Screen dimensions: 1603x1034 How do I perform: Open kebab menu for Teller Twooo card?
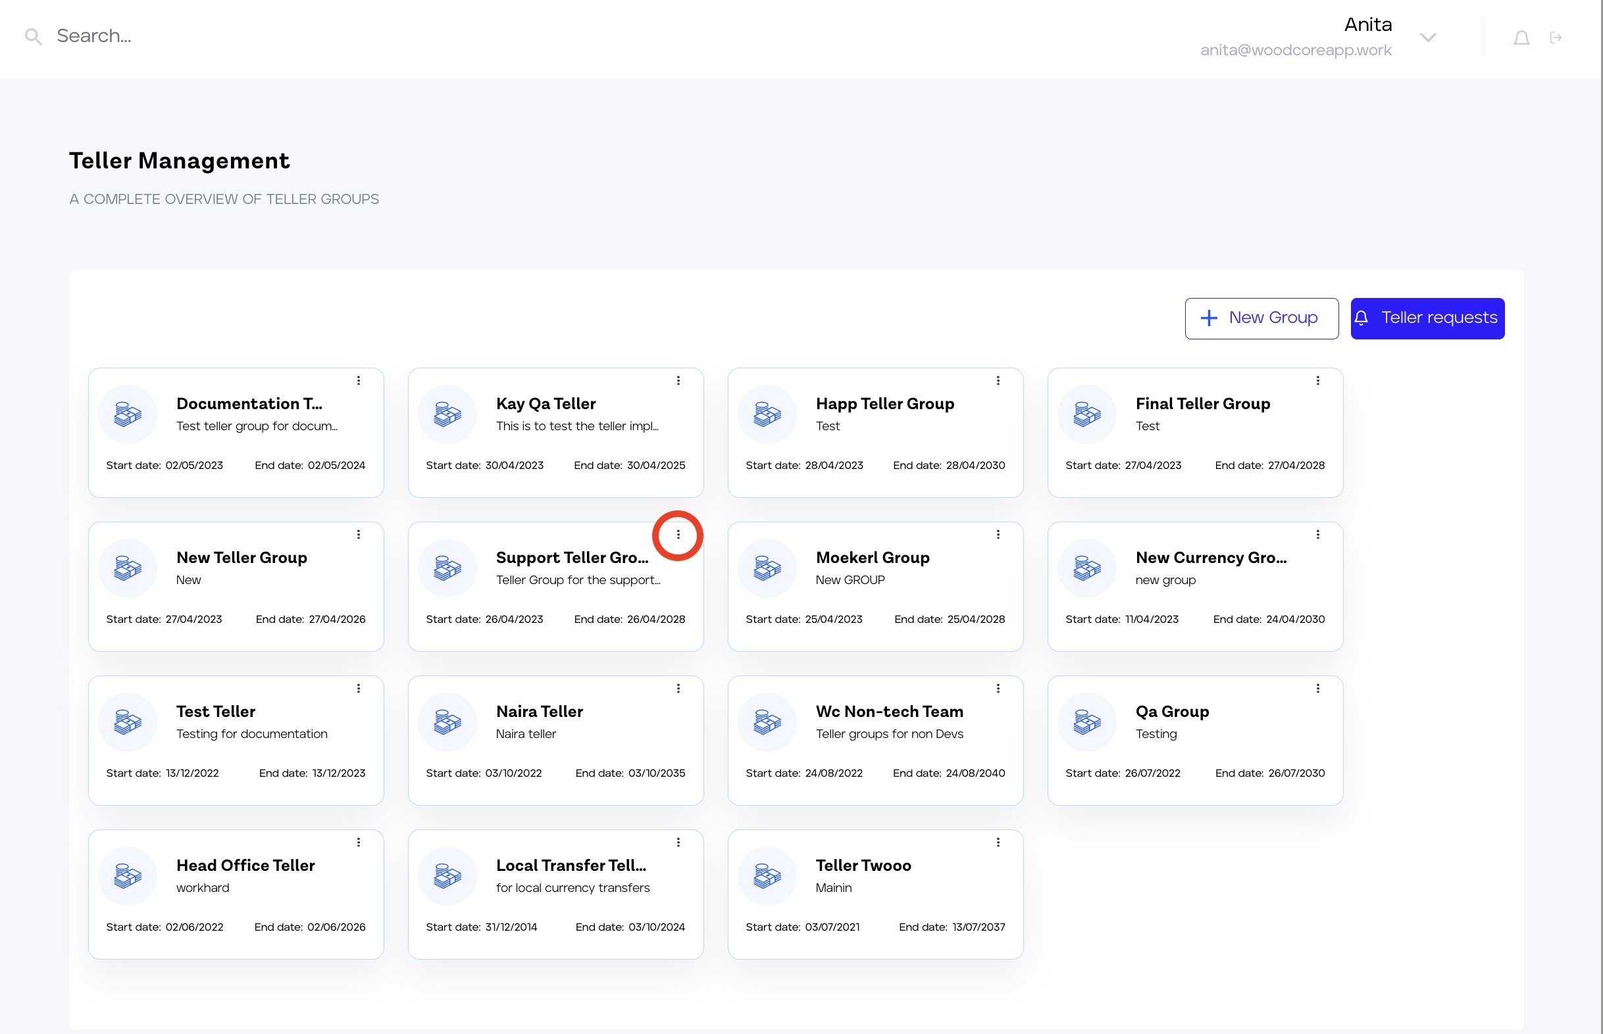click(998, 842)
